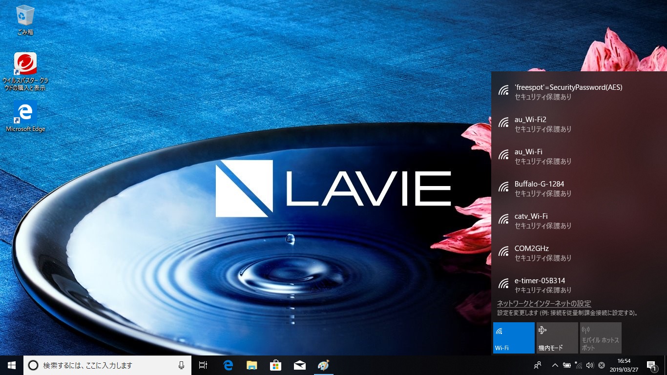667x375 pixels.
Task: Click the signal icon beside COM2GHz
Action: [503, 252]
